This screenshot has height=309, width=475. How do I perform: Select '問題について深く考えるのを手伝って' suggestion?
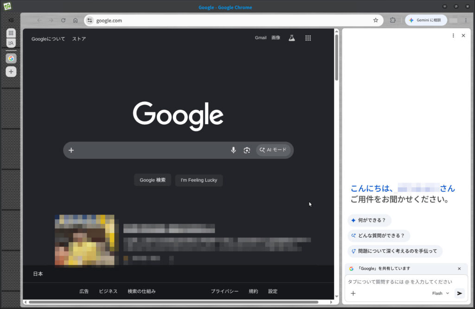click(x=395, y=251)
